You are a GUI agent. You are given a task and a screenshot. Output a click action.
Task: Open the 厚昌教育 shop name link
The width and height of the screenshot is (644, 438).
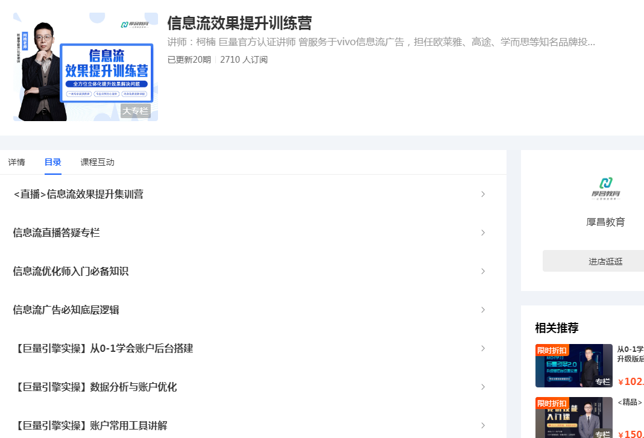[x=605, y=222]
